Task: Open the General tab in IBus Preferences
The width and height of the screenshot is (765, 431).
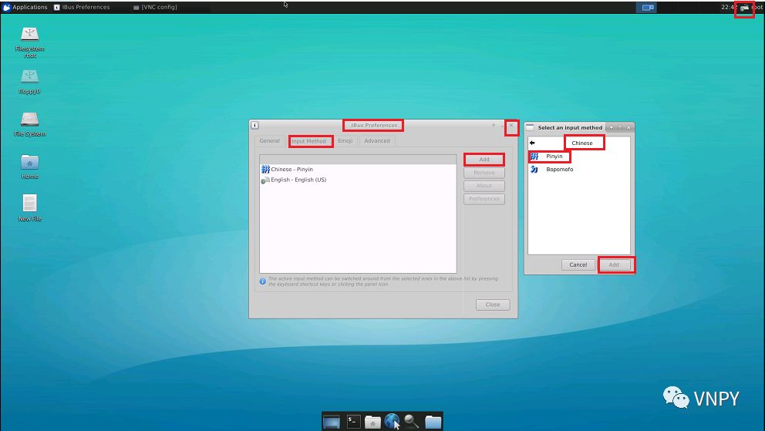Action: click(x=269, y=141)
